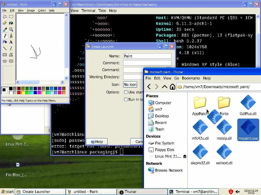Click the red shield tray icon
261x195 pixels.
click(x=231, y=192)
